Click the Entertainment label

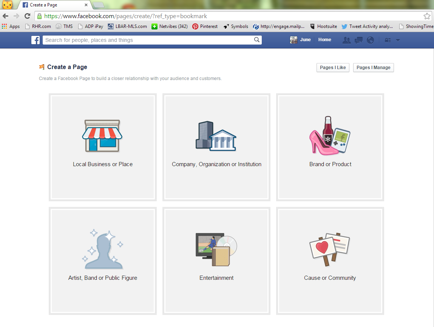[216, 278]
